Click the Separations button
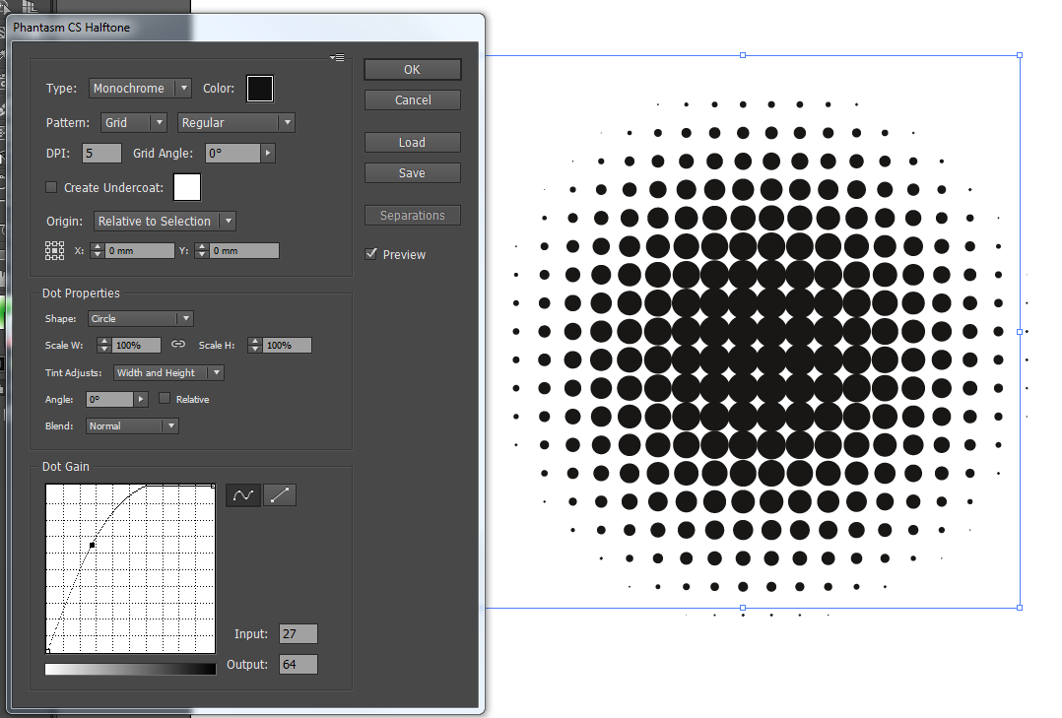 click(413, 216)
